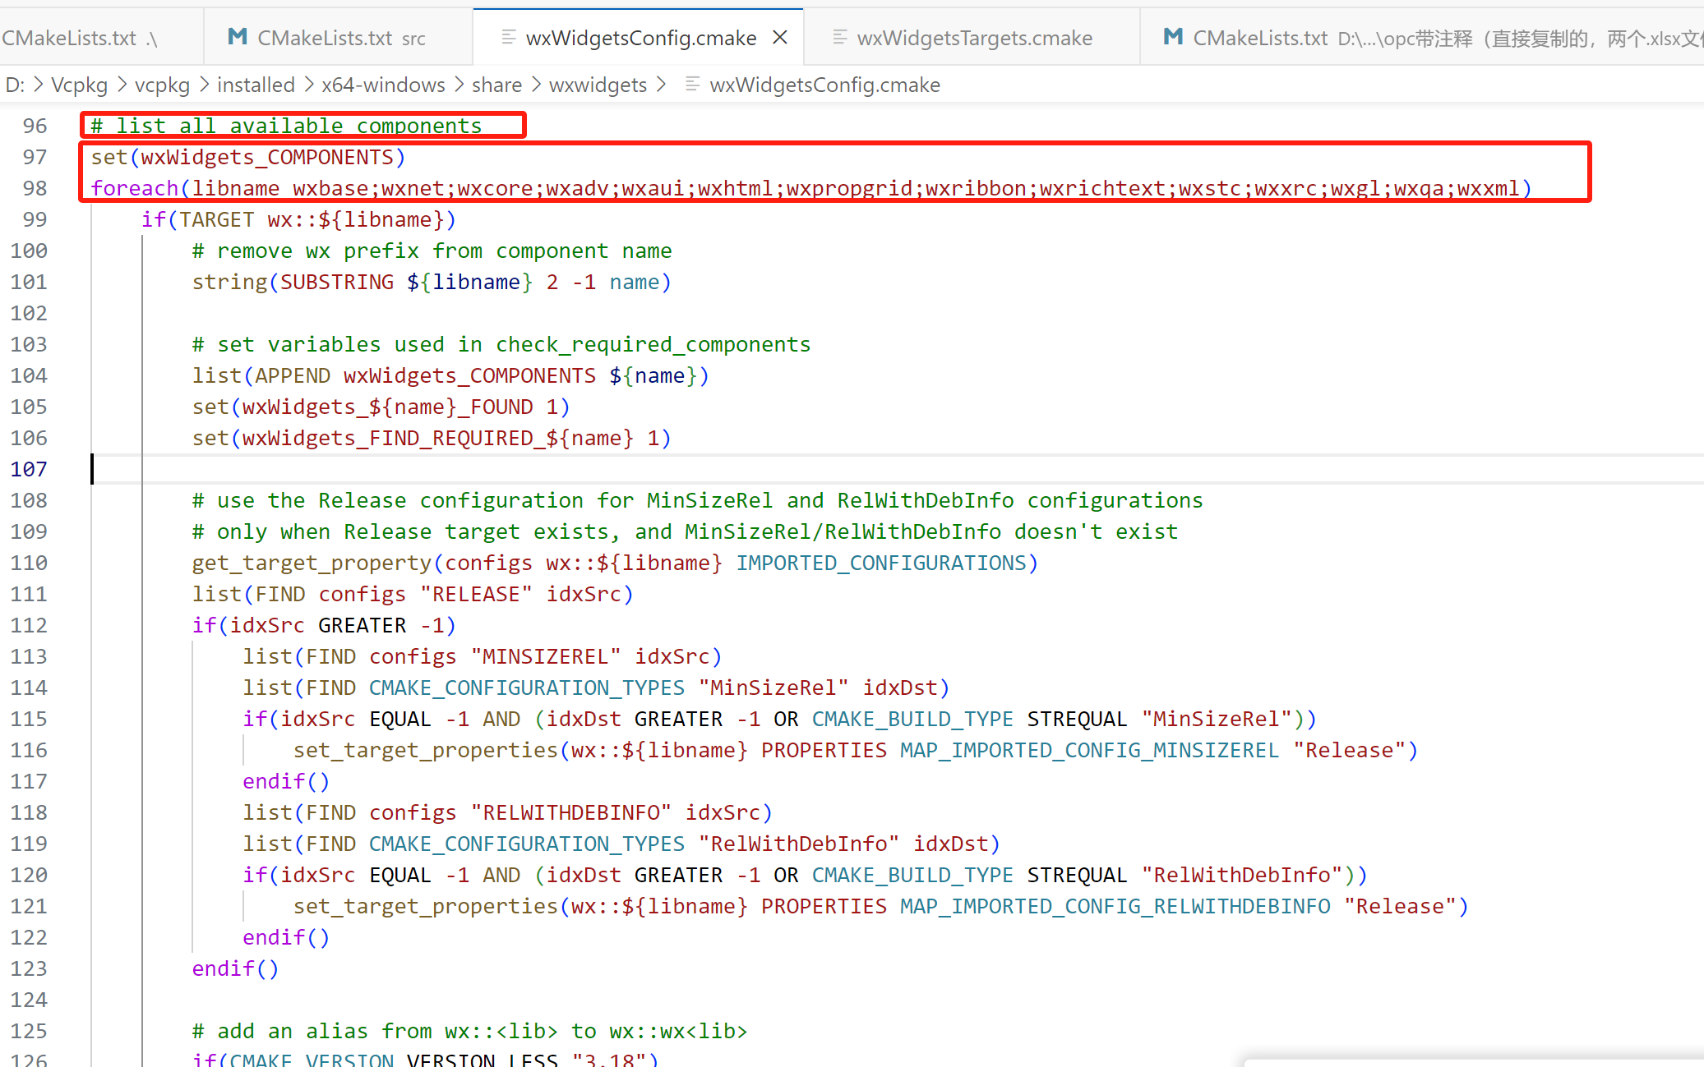Click 'set(wxWidgets_${name}_FOUND 1)' on line 105
The image size is (1704, 1067).
click(x=381, y=407)
